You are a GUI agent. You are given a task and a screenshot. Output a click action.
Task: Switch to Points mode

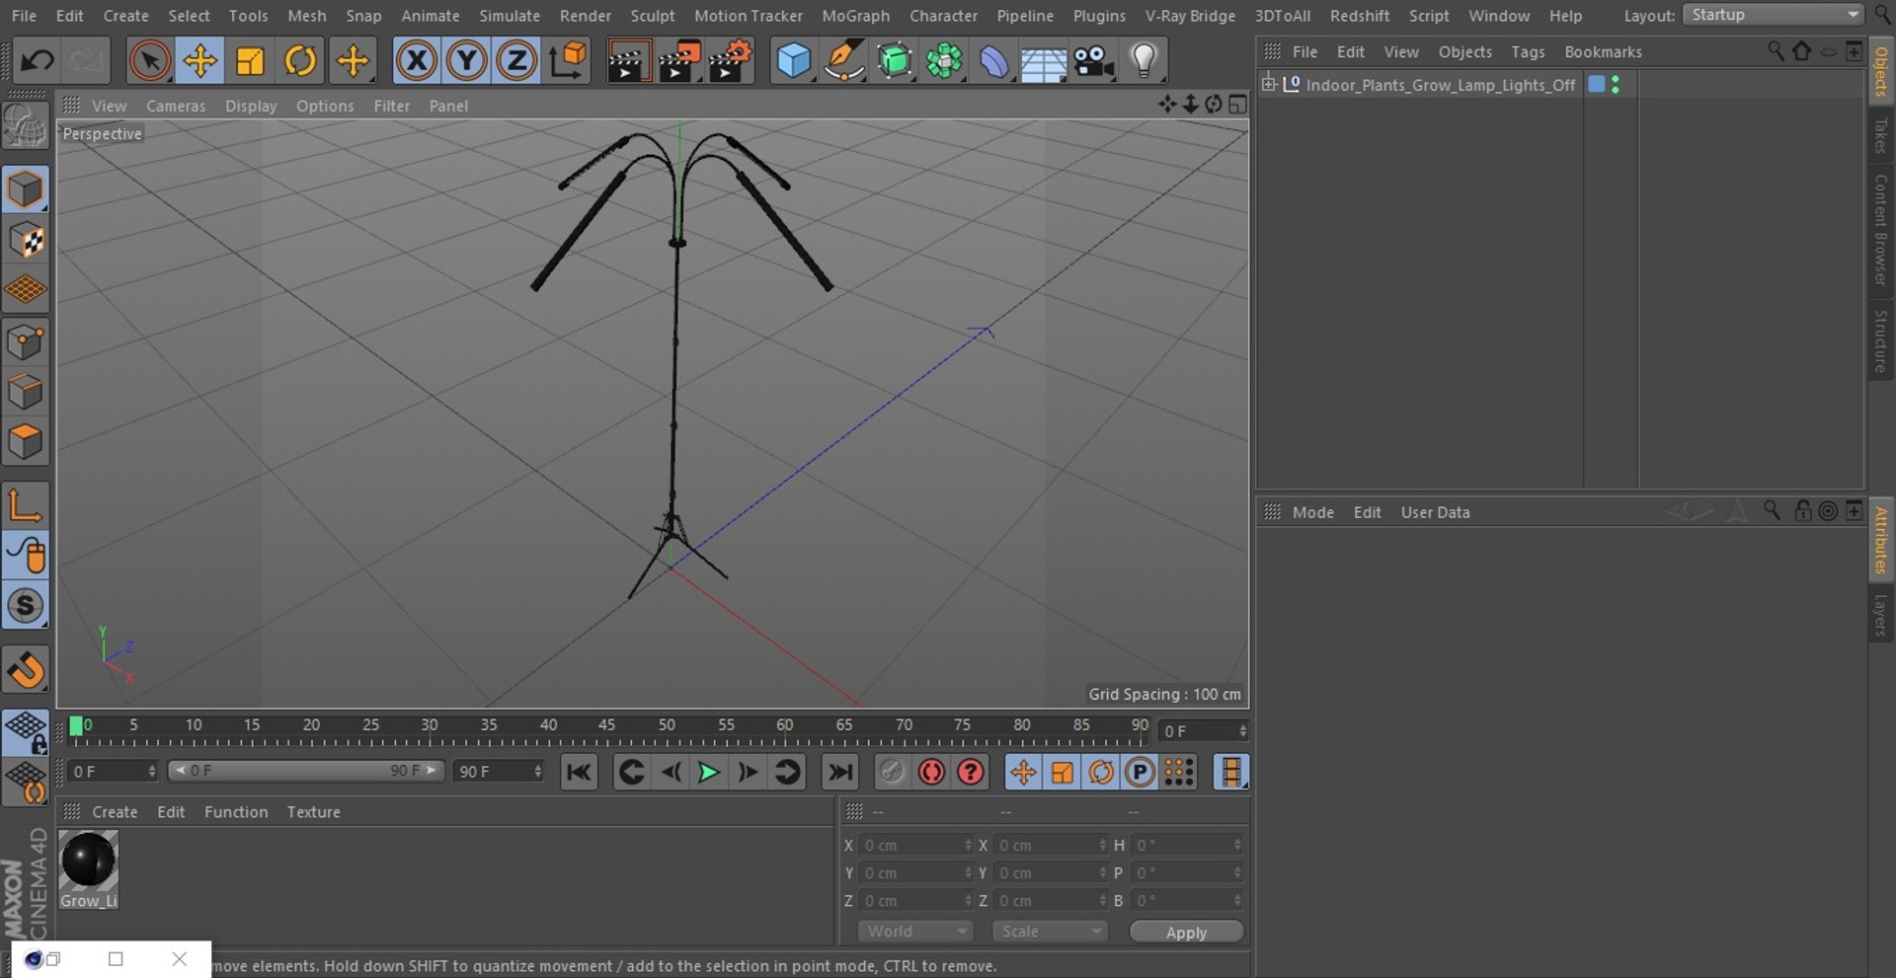click(26, 342)
